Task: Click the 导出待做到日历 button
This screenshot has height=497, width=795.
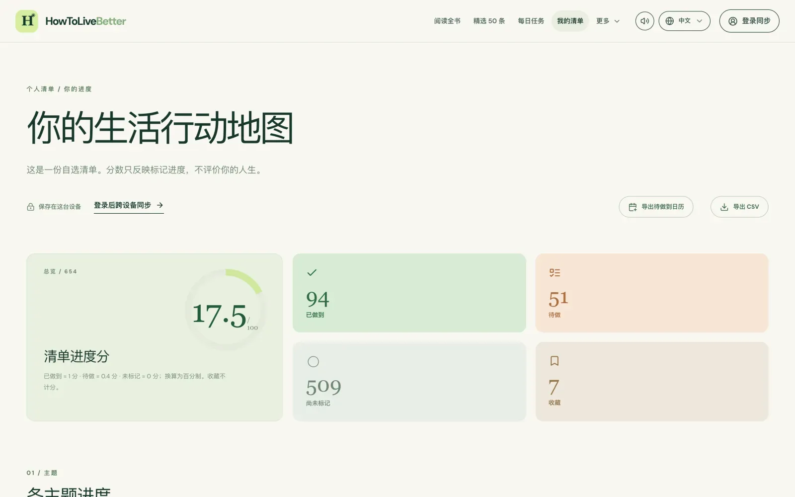Action: click(656, 207)
